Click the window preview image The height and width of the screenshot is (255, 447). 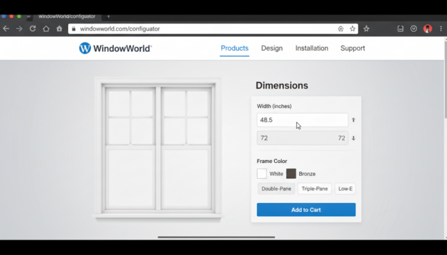[158, 149]
